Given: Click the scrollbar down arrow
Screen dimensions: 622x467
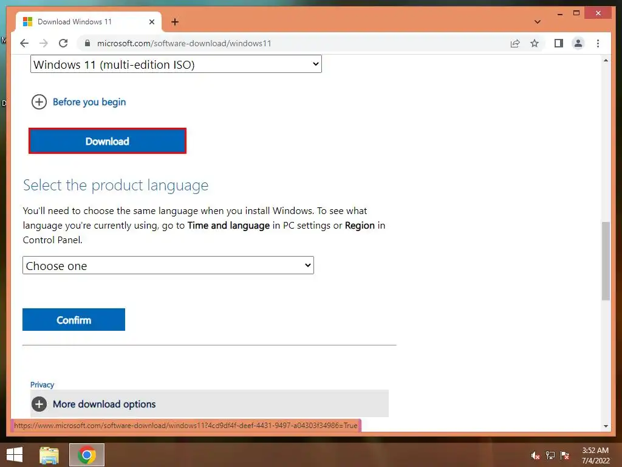Looking at the screenshot, I should [606, 426].
